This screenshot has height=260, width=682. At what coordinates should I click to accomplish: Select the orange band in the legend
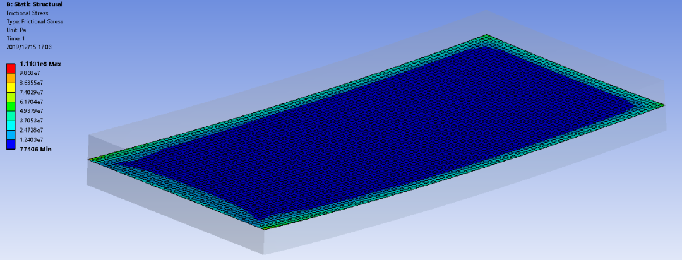pyautogui.click(x=11, y=78)
